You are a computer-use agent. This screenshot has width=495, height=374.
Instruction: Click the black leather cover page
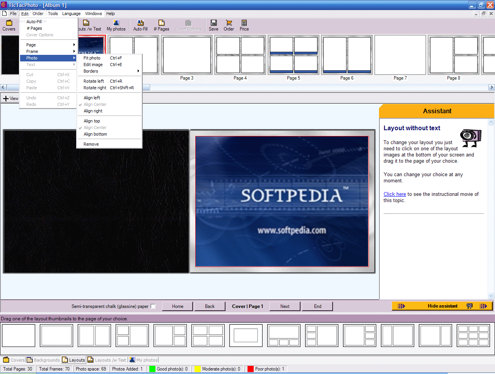(x=96, y=201)
